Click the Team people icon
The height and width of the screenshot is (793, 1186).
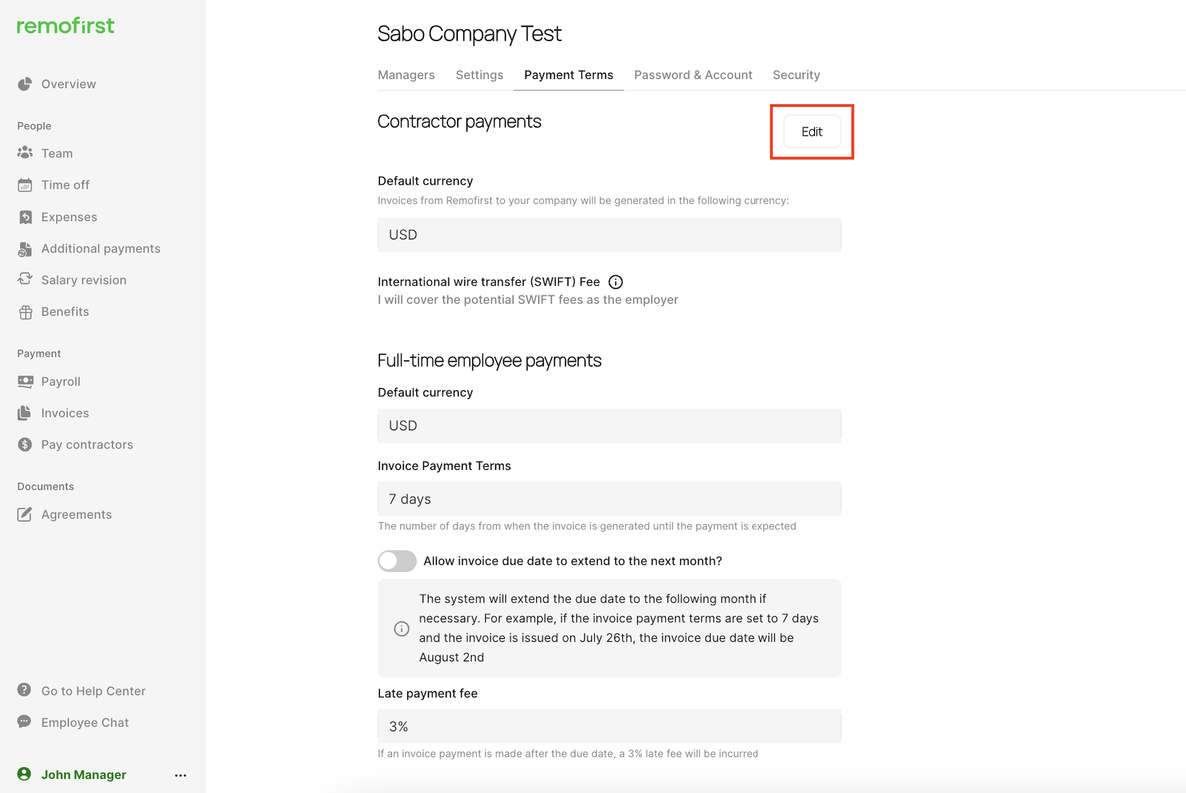click(24, 153)
